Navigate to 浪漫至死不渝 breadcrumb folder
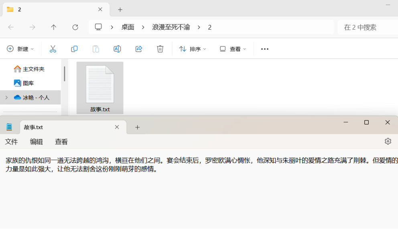 click(171, 27)
